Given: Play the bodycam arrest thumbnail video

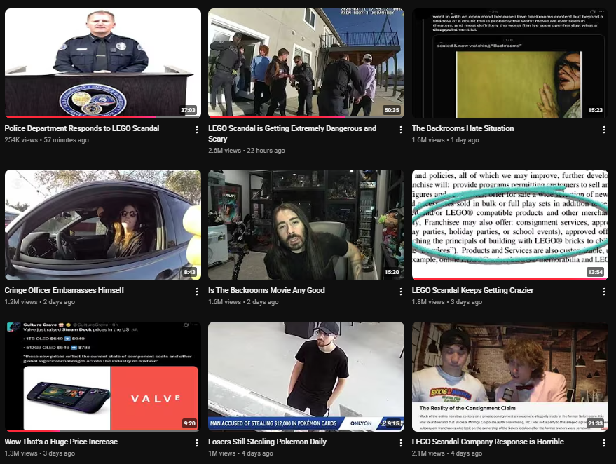Looking at the screenshot, I should [306, 63].
